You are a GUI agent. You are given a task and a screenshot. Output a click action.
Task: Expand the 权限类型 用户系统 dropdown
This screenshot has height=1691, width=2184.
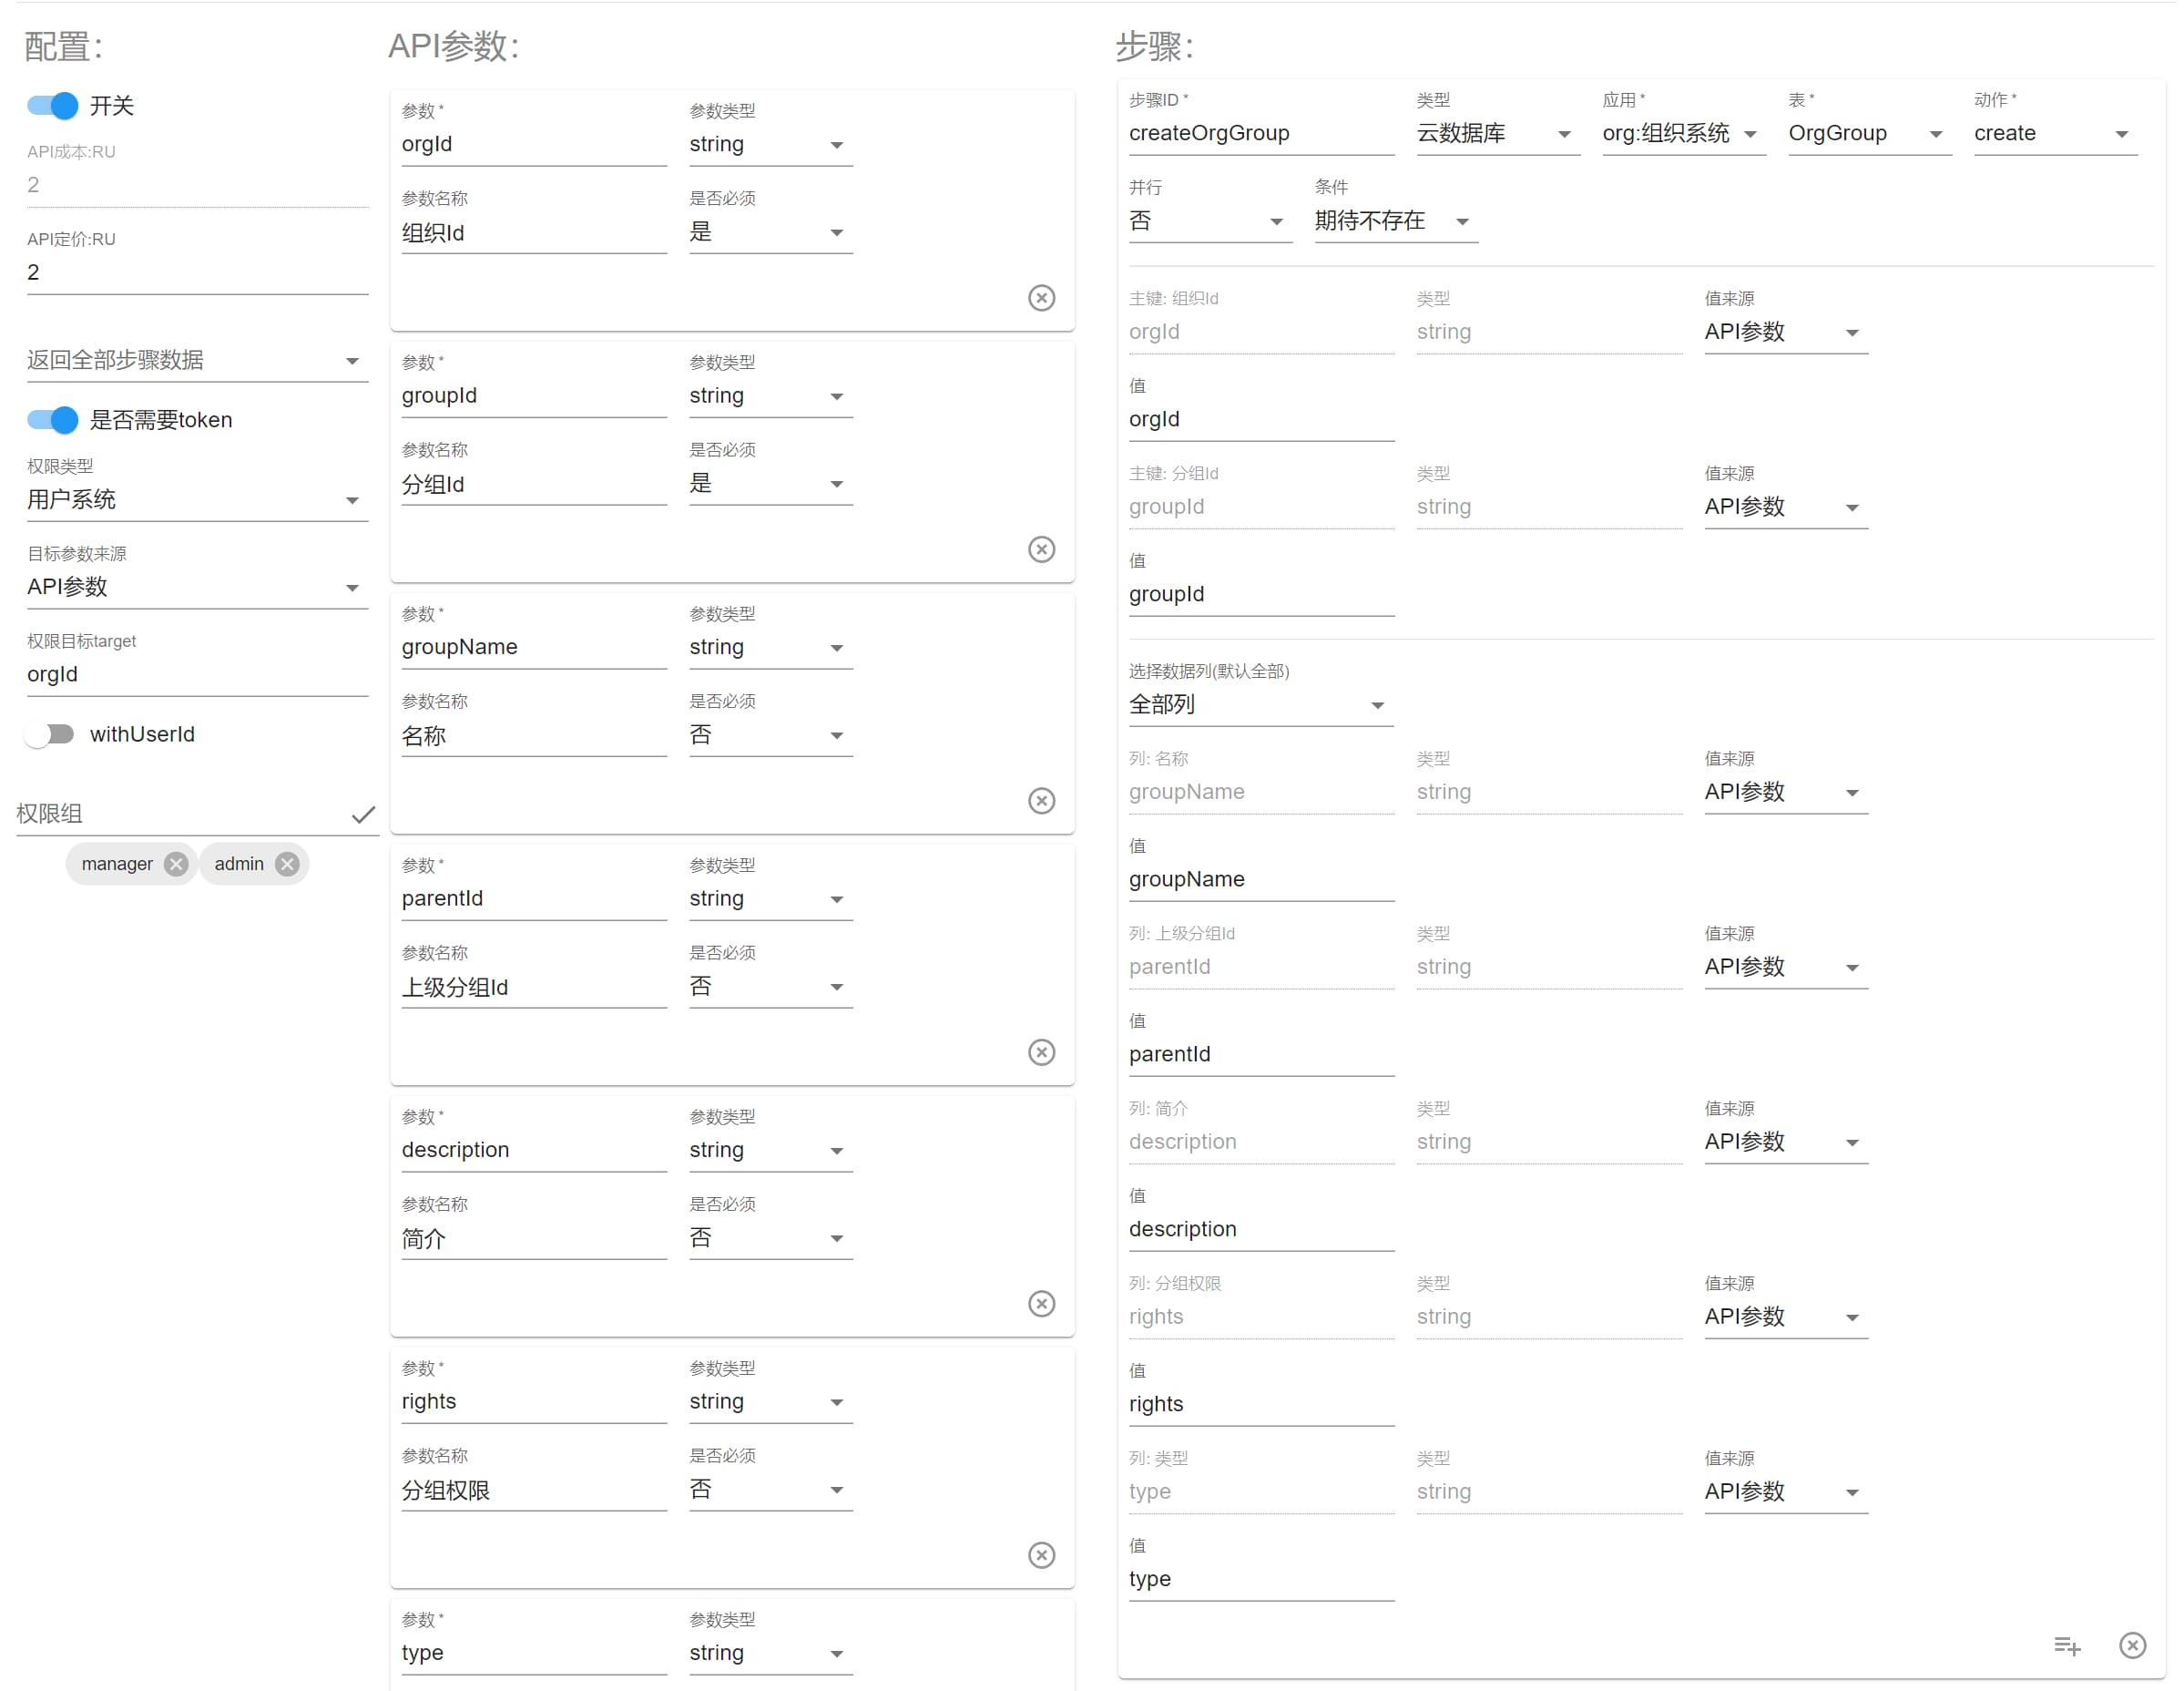click(196, 499)
